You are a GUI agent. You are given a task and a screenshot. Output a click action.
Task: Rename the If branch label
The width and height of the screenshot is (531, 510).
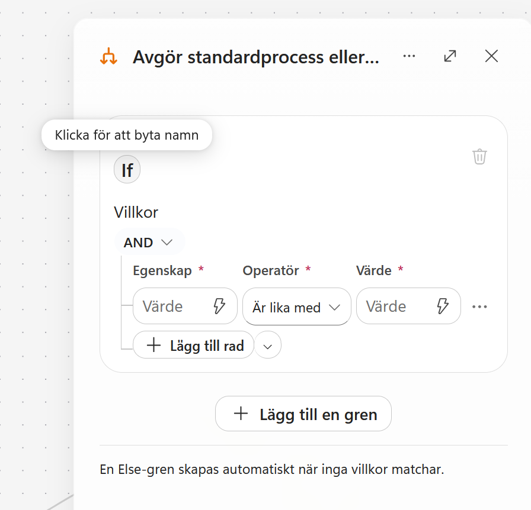point(127,169)
